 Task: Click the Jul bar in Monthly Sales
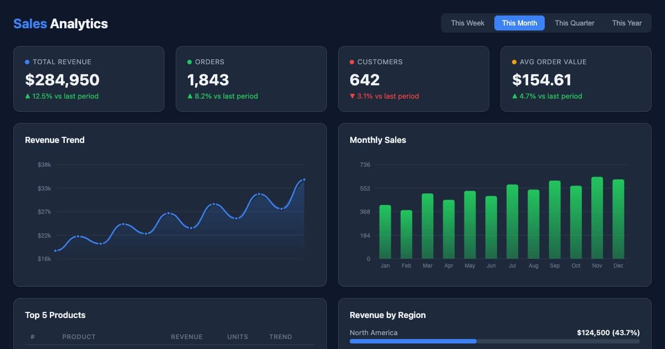pyautogui.click(x=512, y=222)
